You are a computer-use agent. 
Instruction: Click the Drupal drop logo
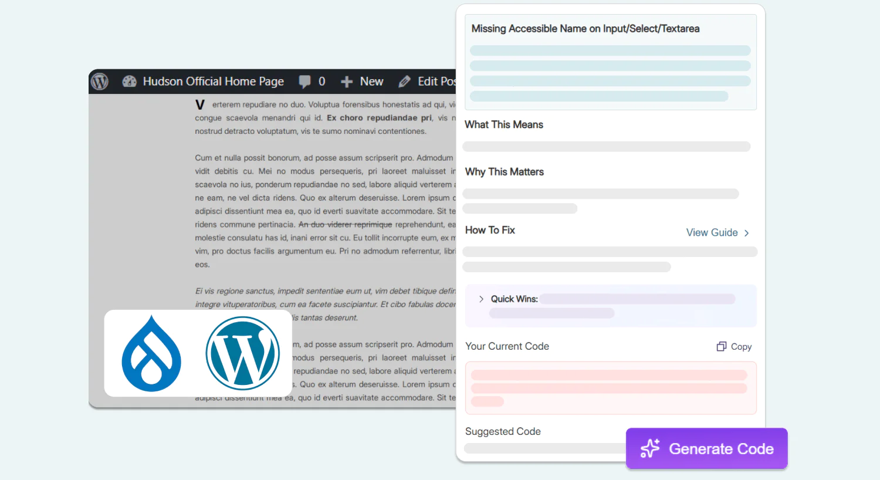click(151, 353)
